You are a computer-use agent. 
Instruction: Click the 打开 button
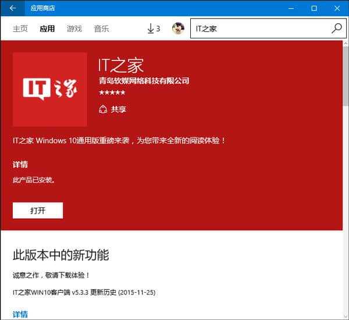(x=38, y=211)
